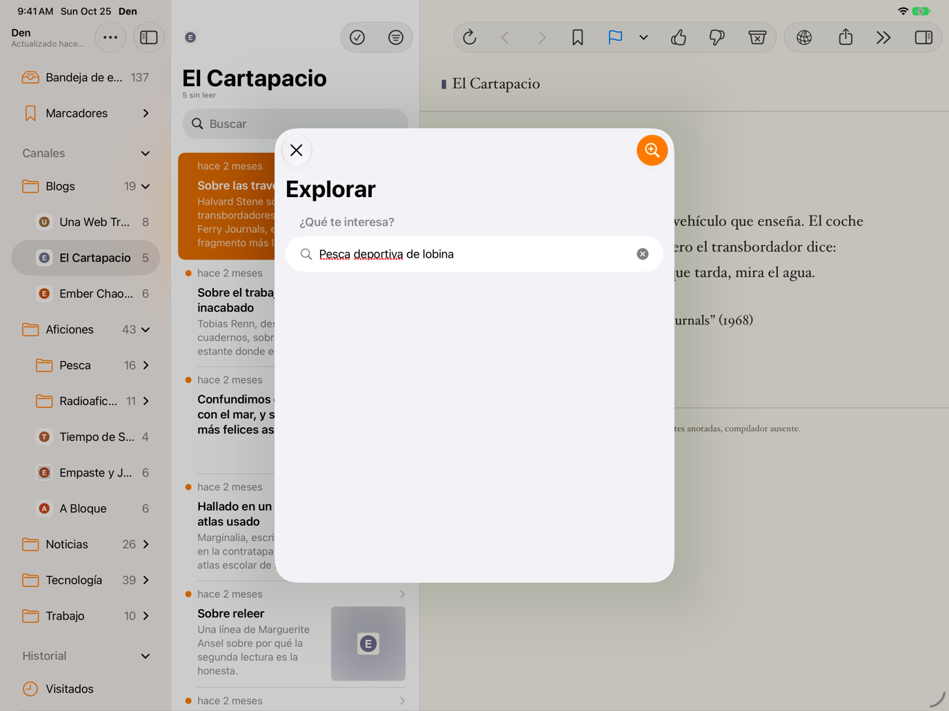The image size is (949, 711).
Task: Archive the current article
Action: click(757, 37)
